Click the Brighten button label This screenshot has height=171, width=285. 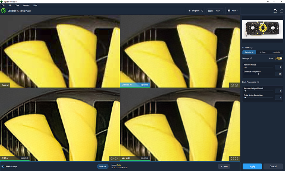click(196, 11)
